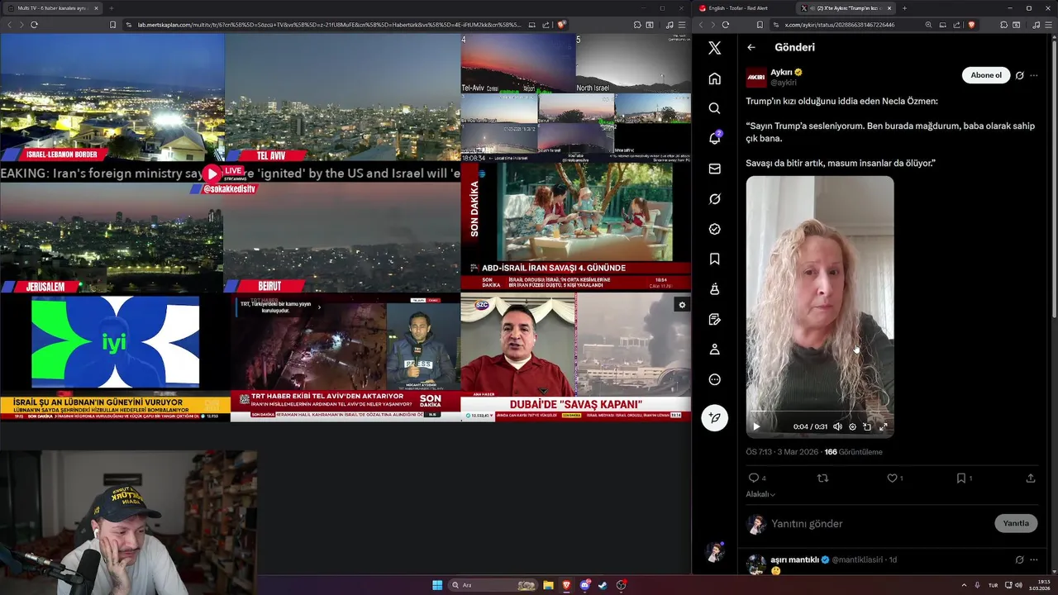Play the tweet video
The width and height of the screenshot is (1058, 595).
(x=755, y=426)
